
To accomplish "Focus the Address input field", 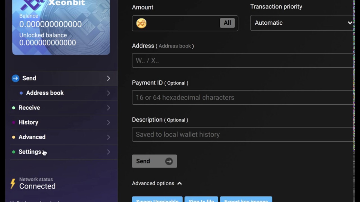I will pyautogui.click(x=243, y=60).
